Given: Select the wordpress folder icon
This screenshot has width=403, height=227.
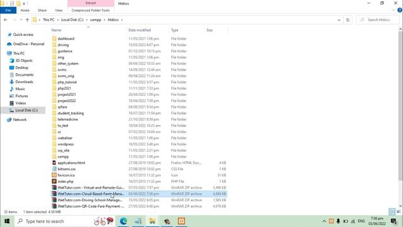Looking at the screenshot, I should coord(54,144).
